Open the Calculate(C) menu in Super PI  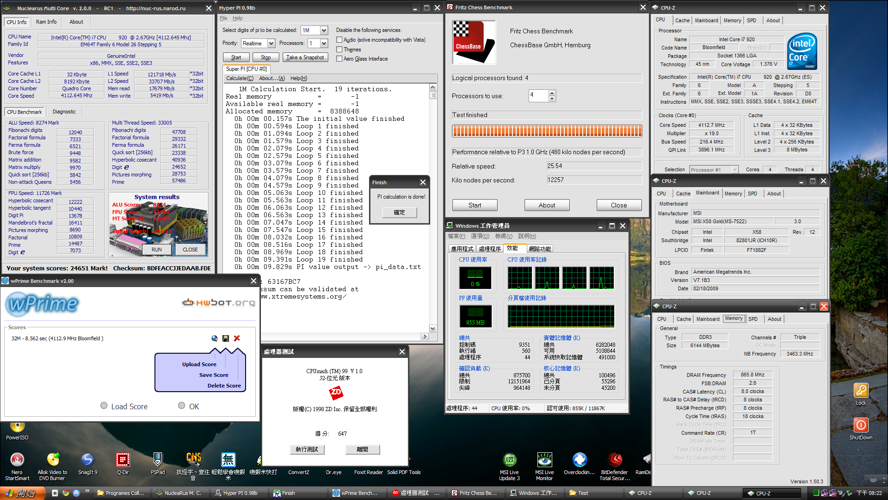pos(240,78)
